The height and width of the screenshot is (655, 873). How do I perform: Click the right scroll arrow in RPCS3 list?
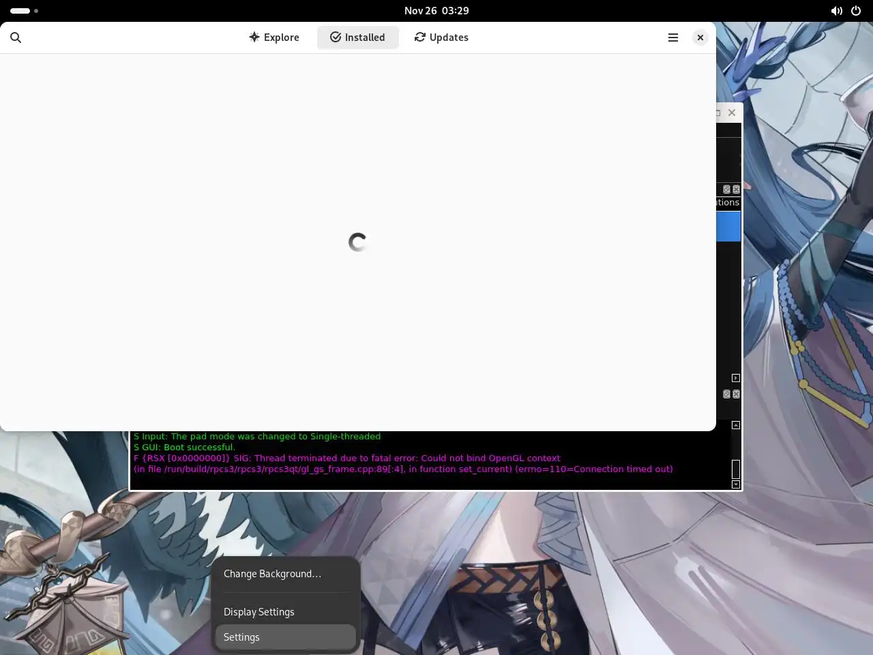736,378
